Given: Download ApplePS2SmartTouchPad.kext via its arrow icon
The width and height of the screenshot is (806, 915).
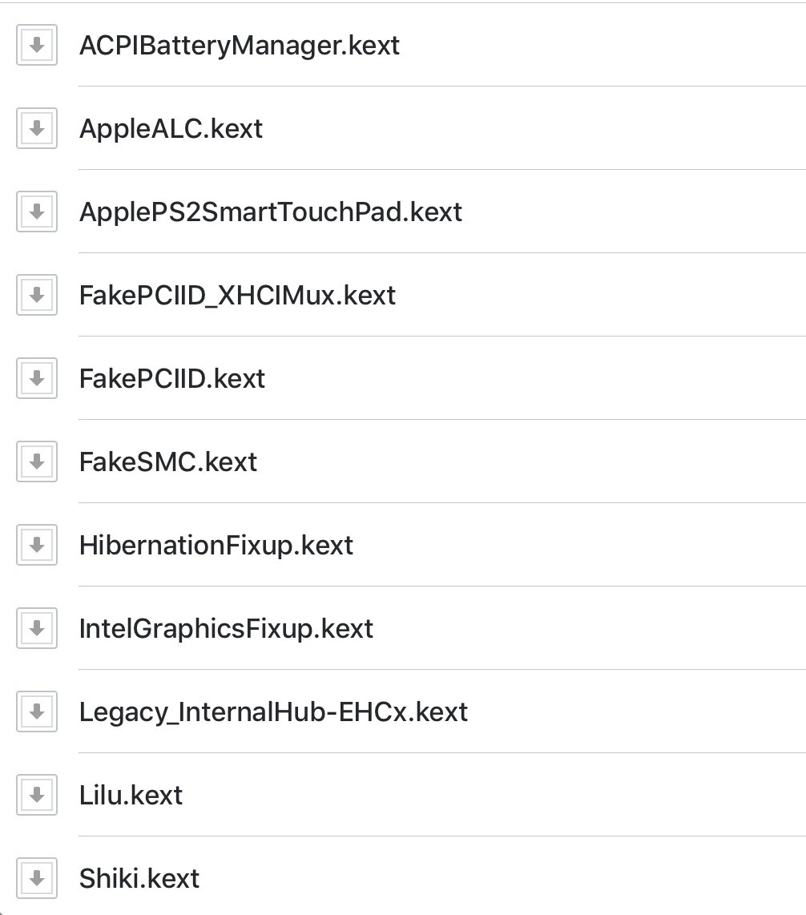Looking at the screenshot, I should pyautogui.click(x=36, y=212).
